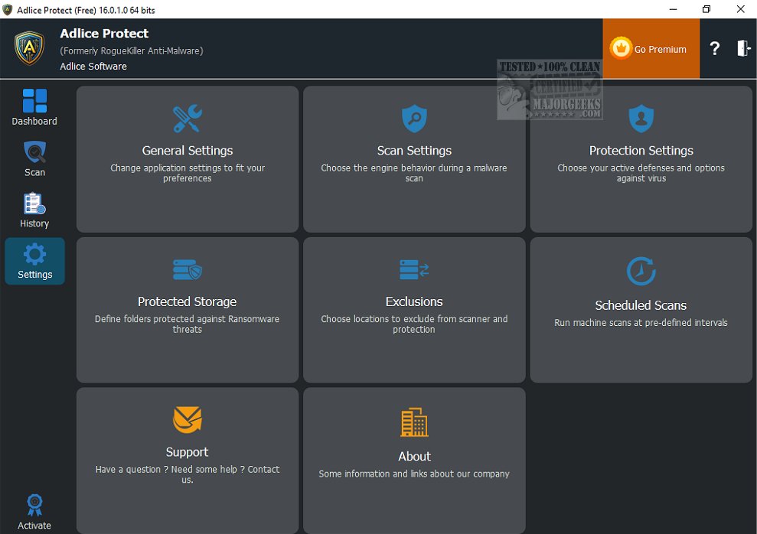Image resolution: width=757 pixels, height=534 pixels.
Task: Click 'Run machine scans at pre-defined intervals'
Action: click(x=641, y=323)
